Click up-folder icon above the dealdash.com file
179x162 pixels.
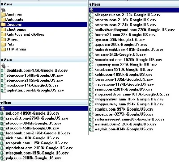coord(3,66)
